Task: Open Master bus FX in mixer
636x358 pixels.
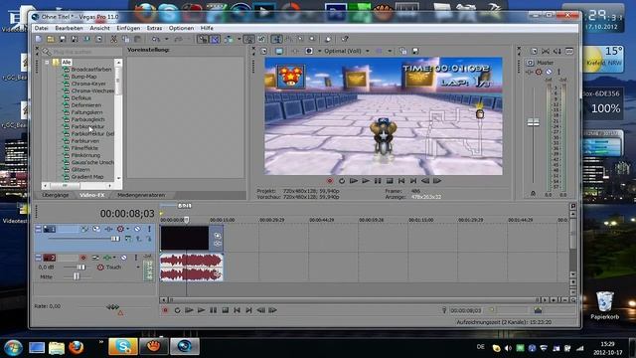Action: click(530, 72)
